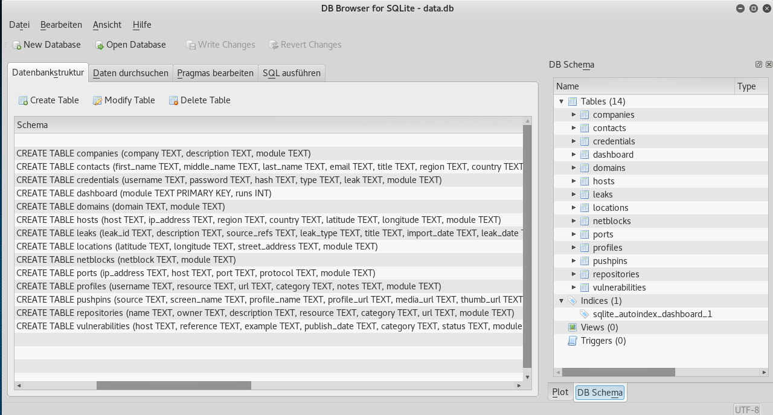The image size is (773, 415).
Task: Click the Delete Table icon
Action: 173,101
